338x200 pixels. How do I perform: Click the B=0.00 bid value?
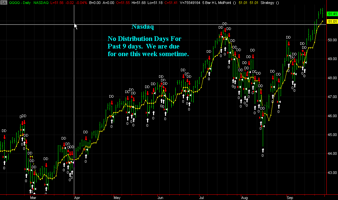(94, 3)
